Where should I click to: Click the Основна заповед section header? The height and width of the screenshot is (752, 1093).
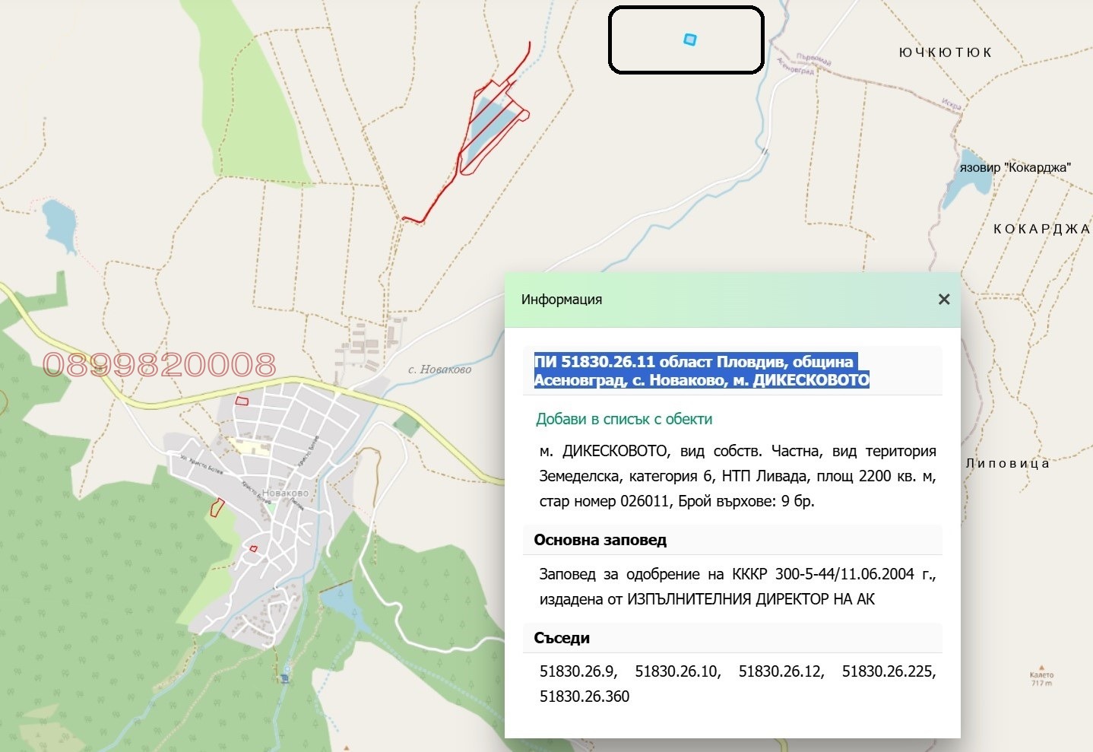(x=600, y=540)
